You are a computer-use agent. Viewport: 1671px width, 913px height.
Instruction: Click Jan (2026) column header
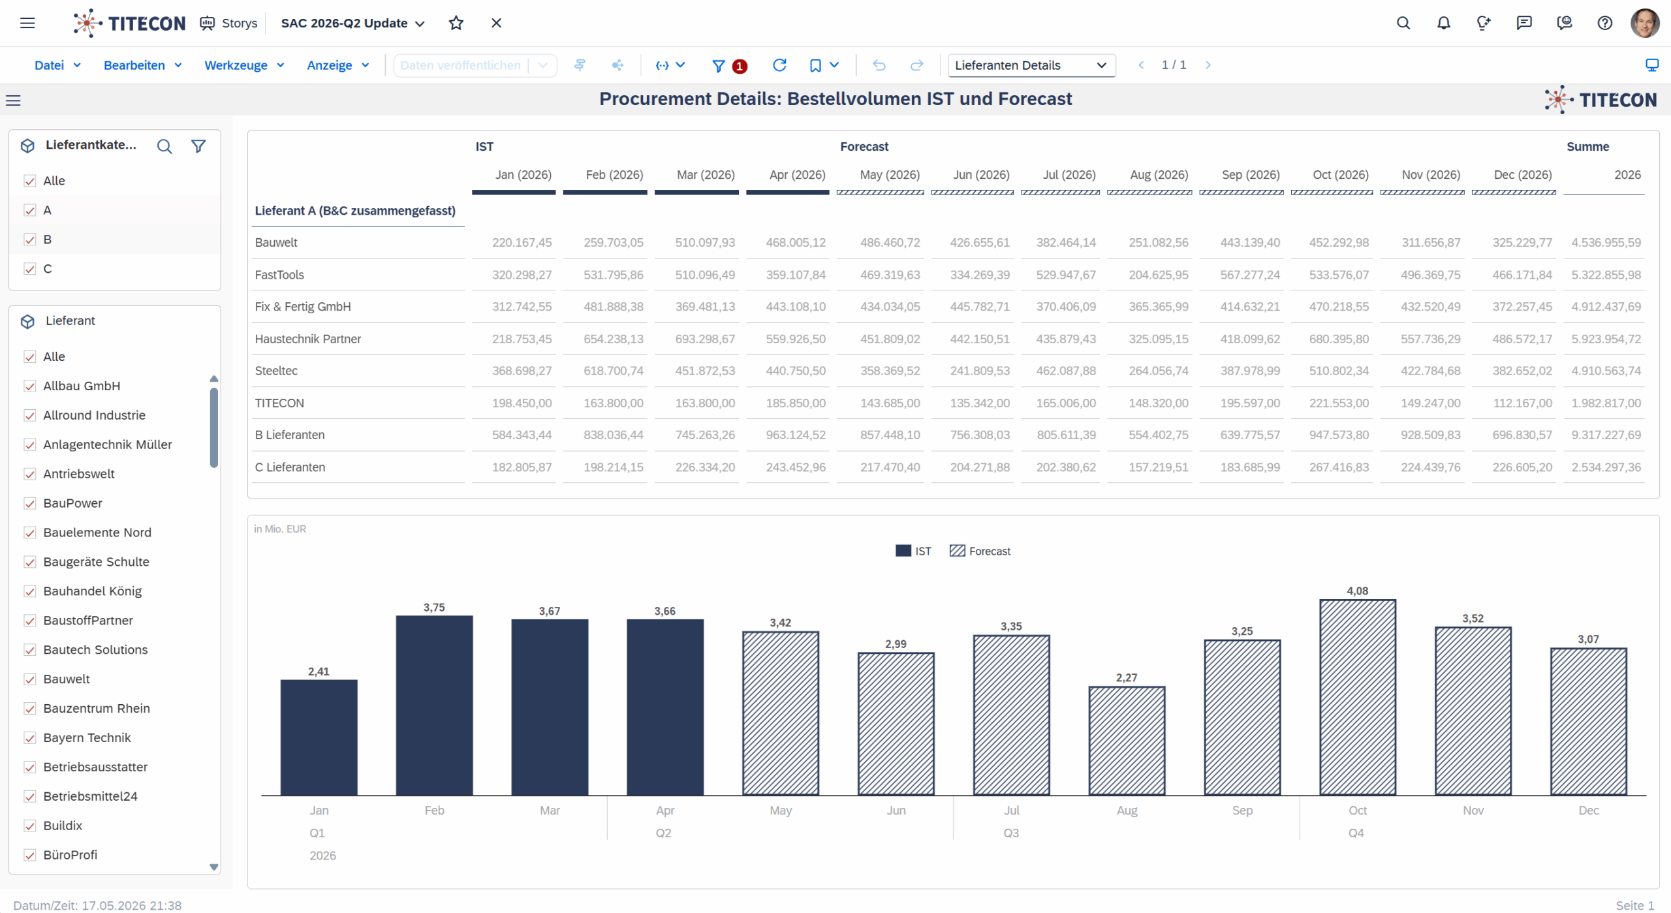[523, 175]
